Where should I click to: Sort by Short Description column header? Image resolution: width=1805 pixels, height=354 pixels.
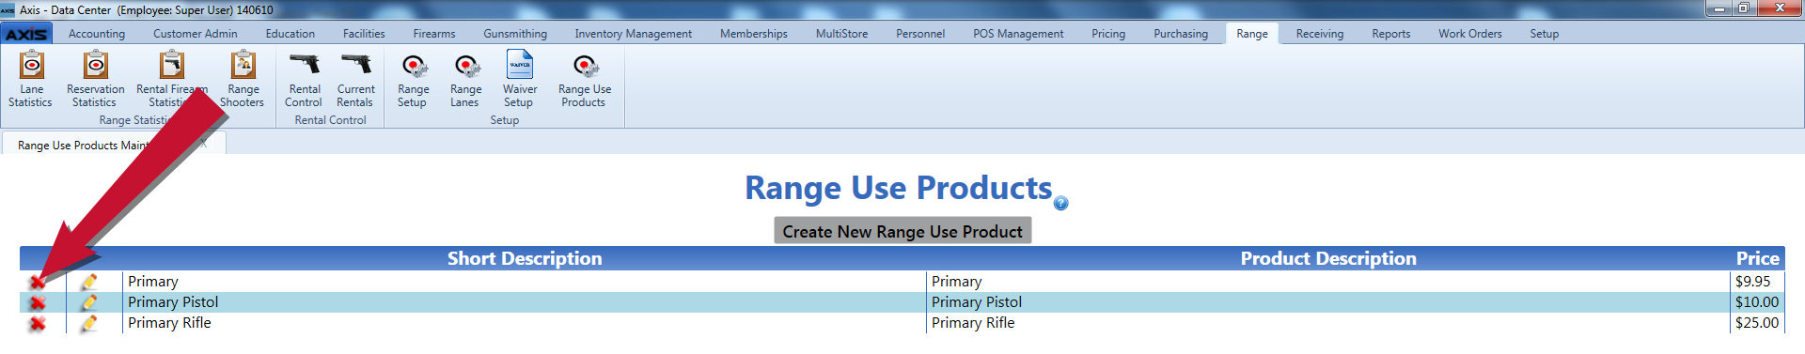[x=525, y=258]
